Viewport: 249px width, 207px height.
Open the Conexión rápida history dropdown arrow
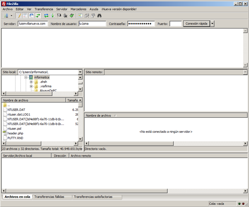212,24
